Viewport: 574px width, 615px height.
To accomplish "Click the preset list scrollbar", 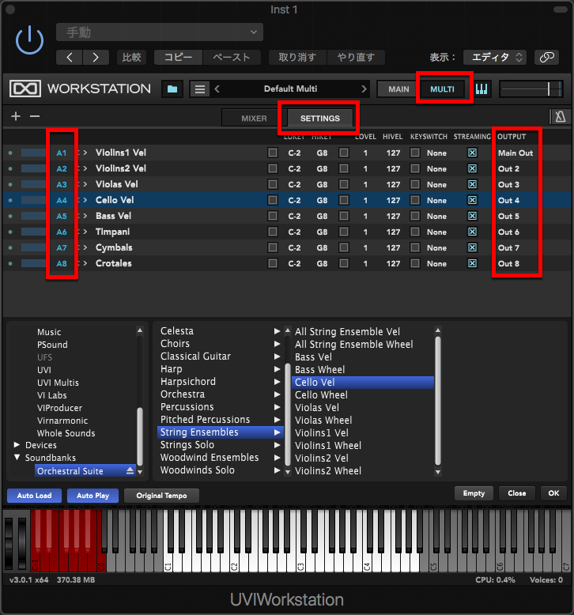I will click(438, 400).
